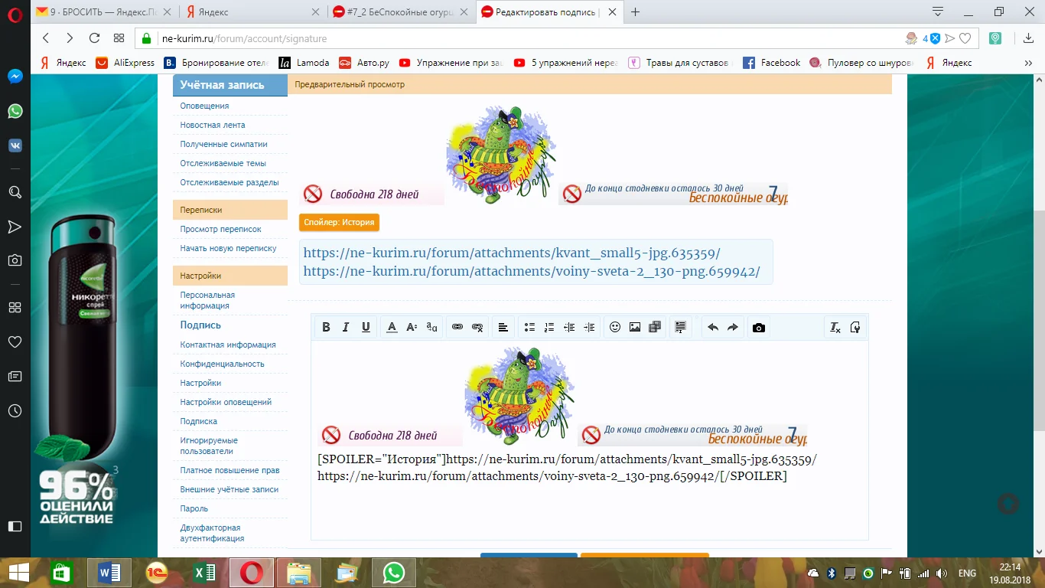
Task: Expand the История spoiler in the preview
Action: pos(339,223)
